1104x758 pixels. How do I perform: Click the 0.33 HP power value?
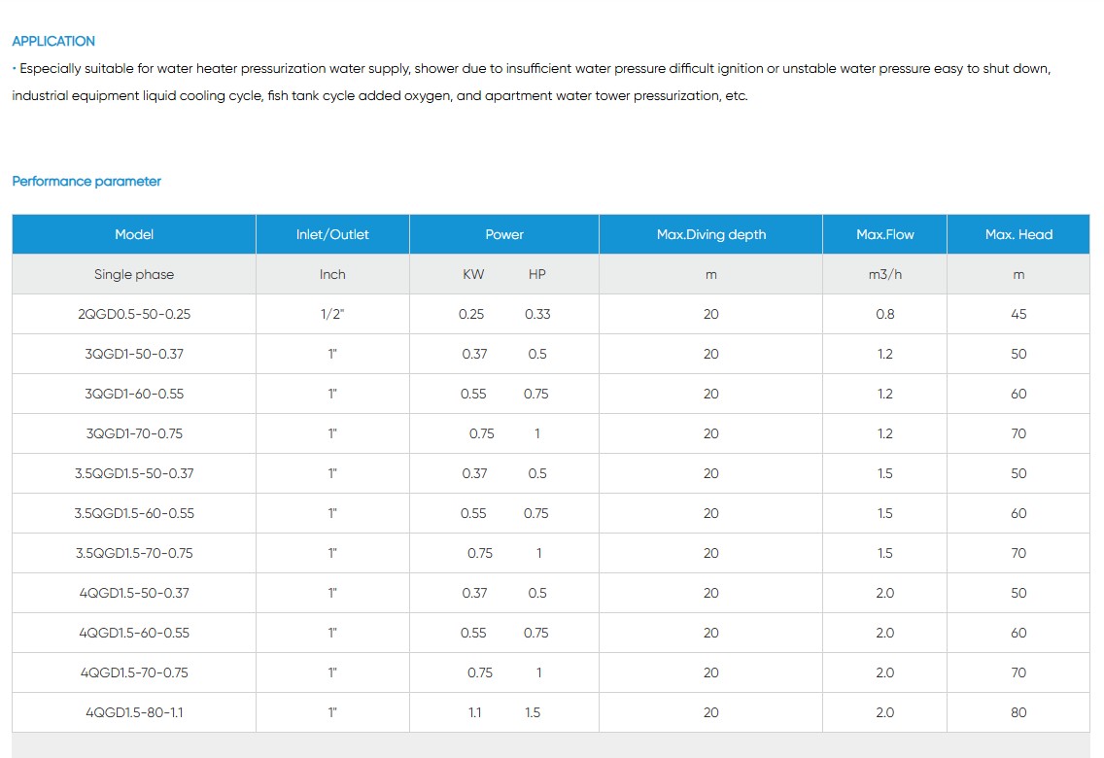pyautogui.click(x=537, y=314)
